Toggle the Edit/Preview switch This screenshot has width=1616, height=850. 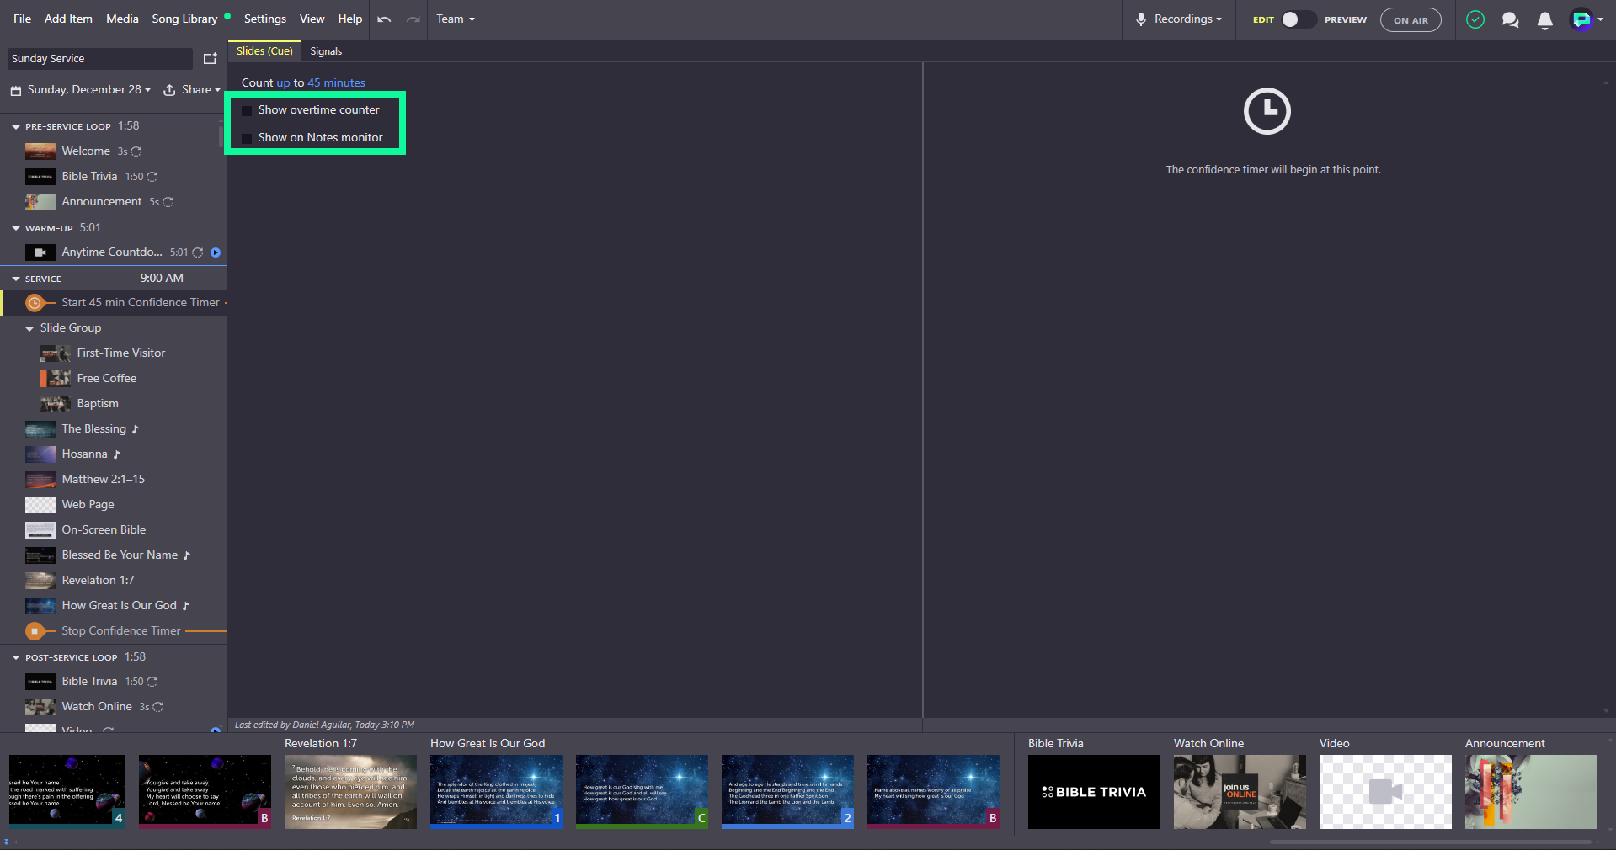pos(1299,19)
